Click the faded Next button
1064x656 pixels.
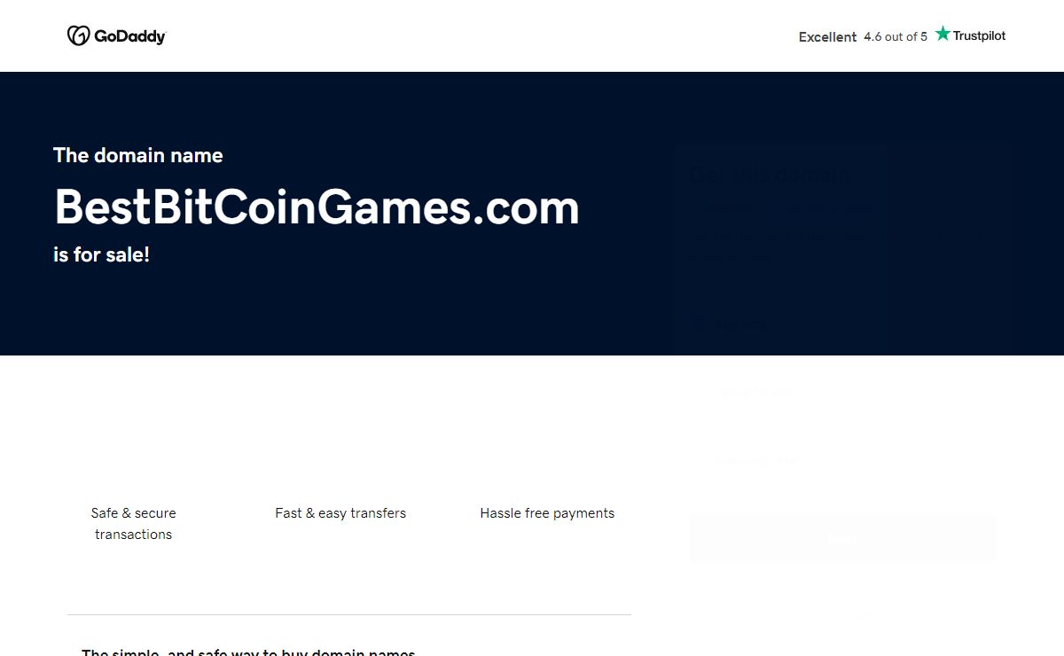(x=842, y=538)
